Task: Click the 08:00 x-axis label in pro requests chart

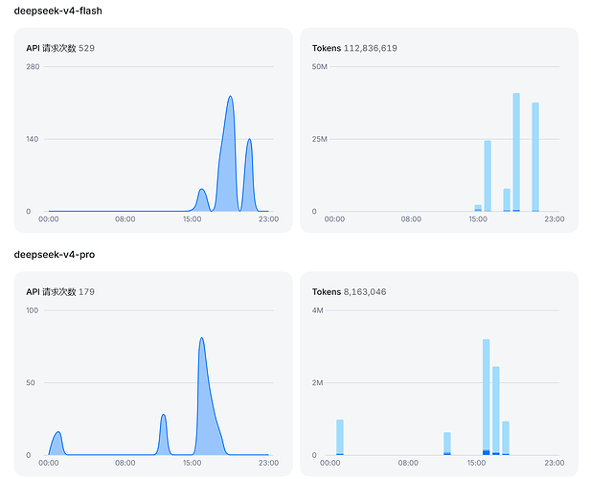Action: pyautogui.click(x=125, y=463)
